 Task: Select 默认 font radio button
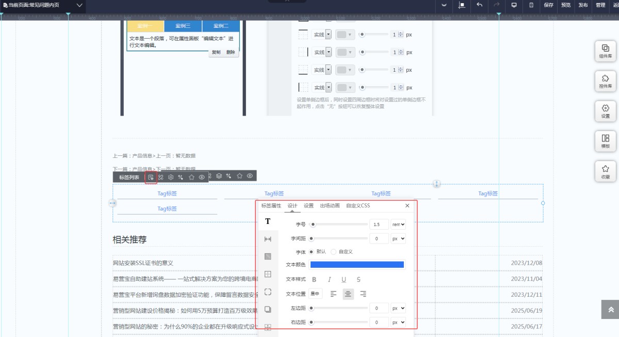312,252
